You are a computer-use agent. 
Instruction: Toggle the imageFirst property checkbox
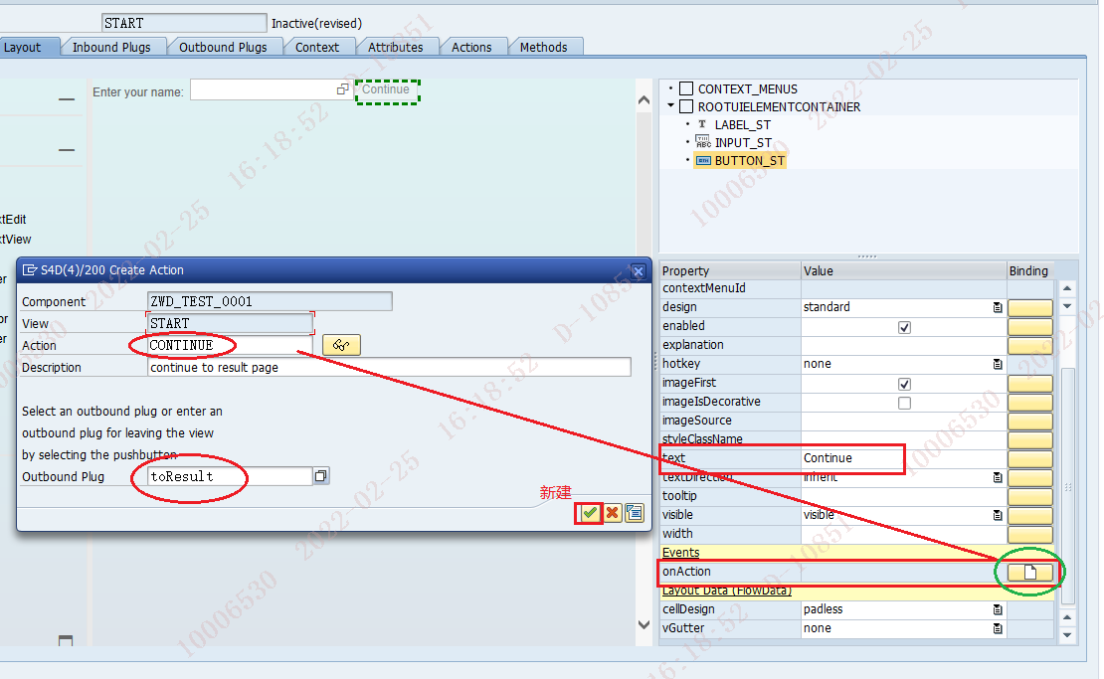click(905, 384)
